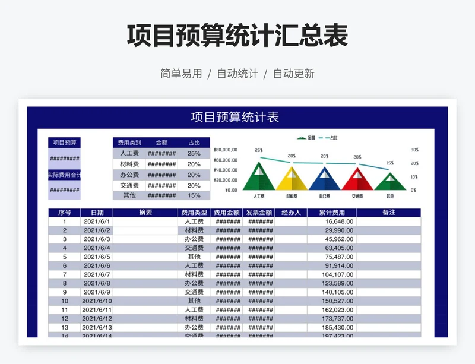This screenshot has height=364, width=475.
Task: Select cumulative cost 91,914.00
Action: click(332, 265)
